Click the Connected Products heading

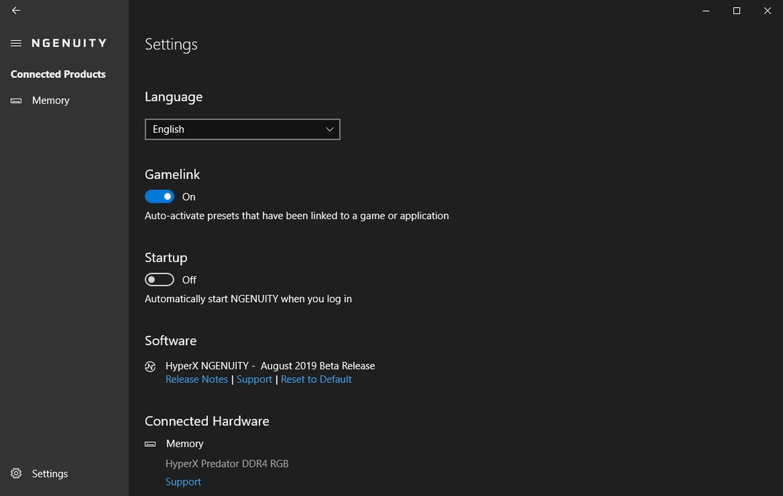58,74
